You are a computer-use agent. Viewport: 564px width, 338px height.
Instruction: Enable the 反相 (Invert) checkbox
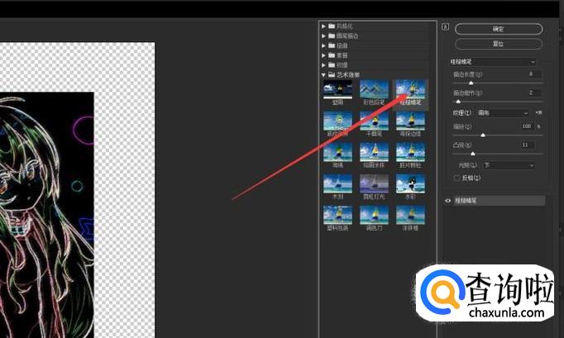(457, 178)
